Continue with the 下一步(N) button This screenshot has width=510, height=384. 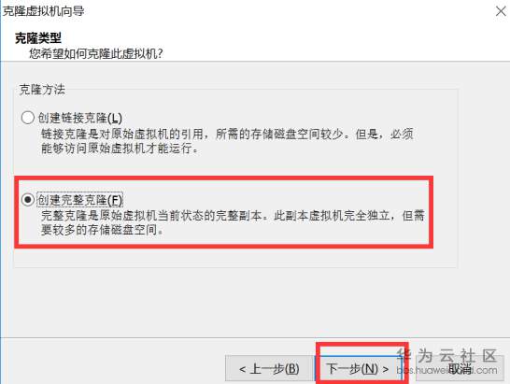pos(358,368)
